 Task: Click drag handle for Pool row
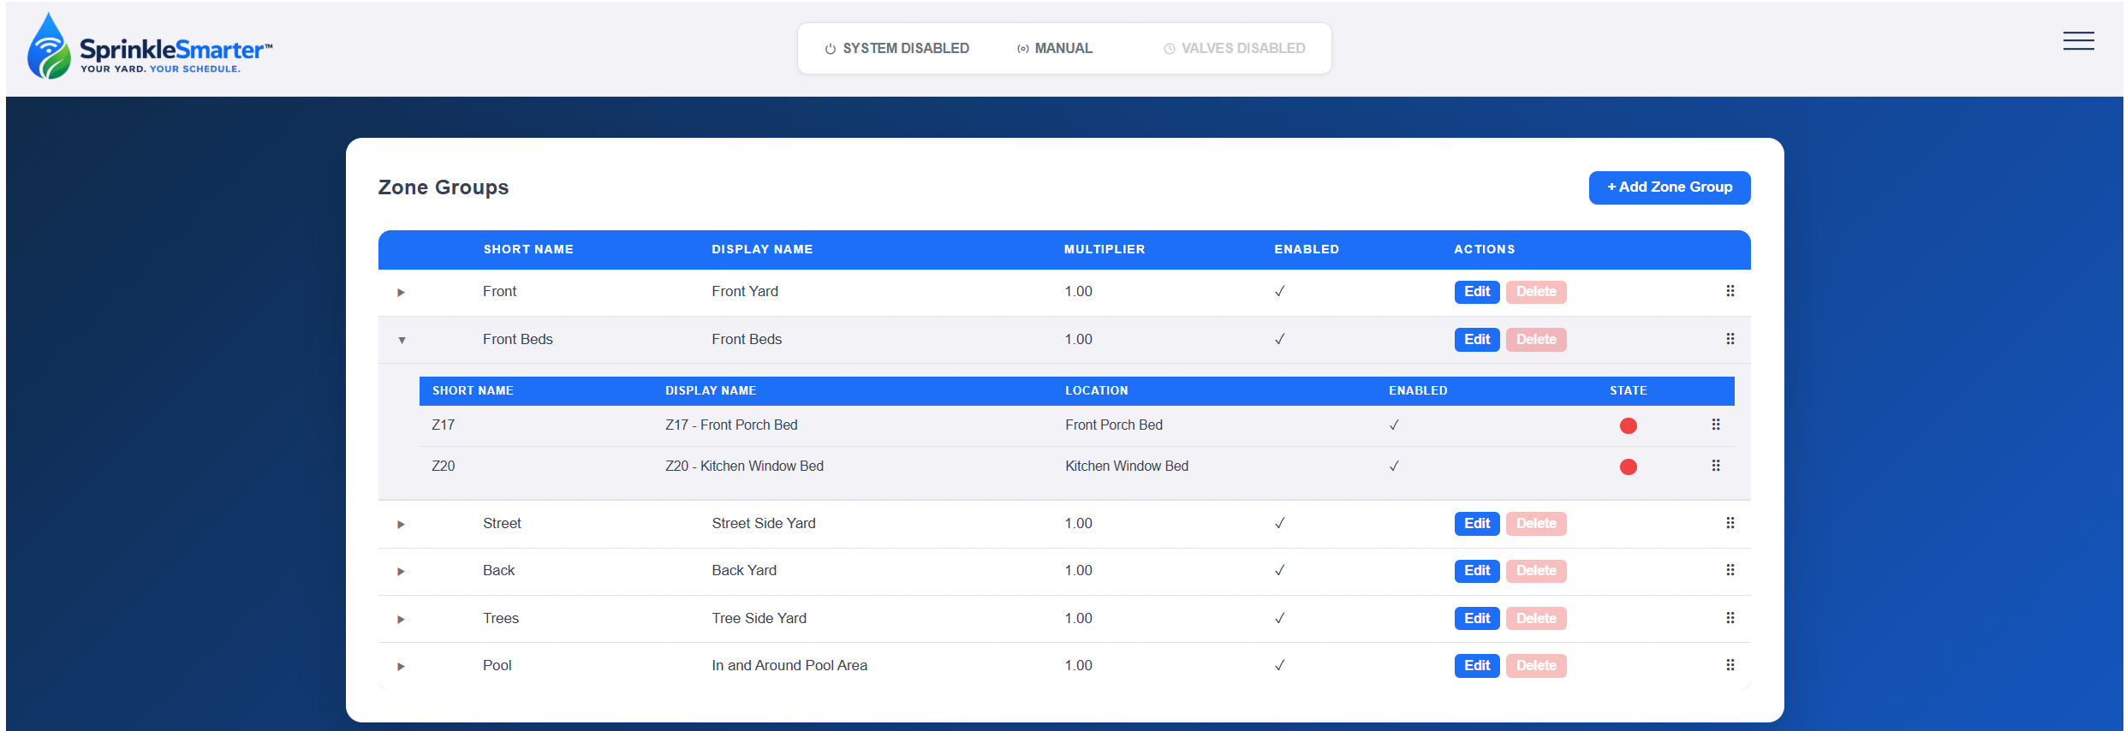[x=1730, y=665]
